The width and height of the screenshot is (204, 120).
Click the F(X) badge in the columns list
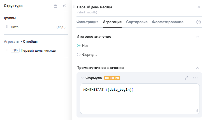tap(15, 50)
